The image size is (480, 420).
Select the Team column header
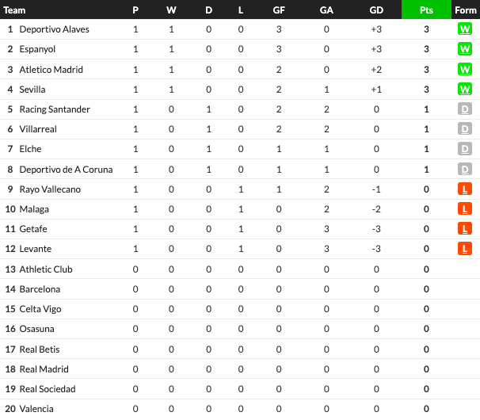pyautogui.click(x=14, y=10)
